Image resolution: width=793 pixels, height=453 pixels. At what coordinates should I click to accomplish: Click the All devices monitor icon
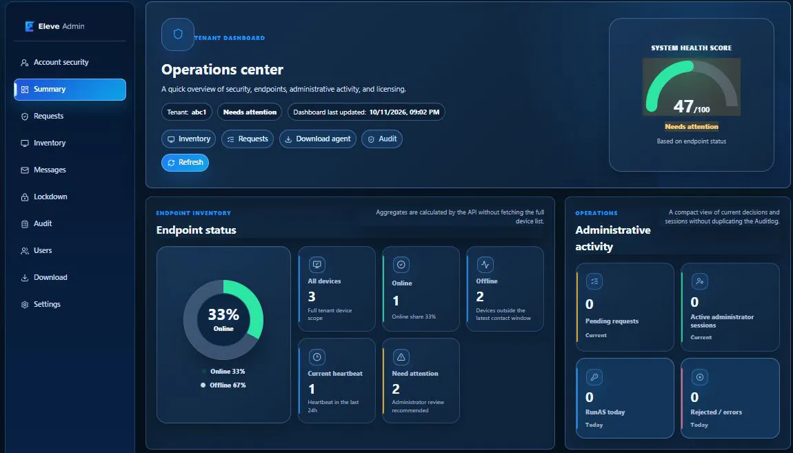pyautogui.click(x=317, y=264)
